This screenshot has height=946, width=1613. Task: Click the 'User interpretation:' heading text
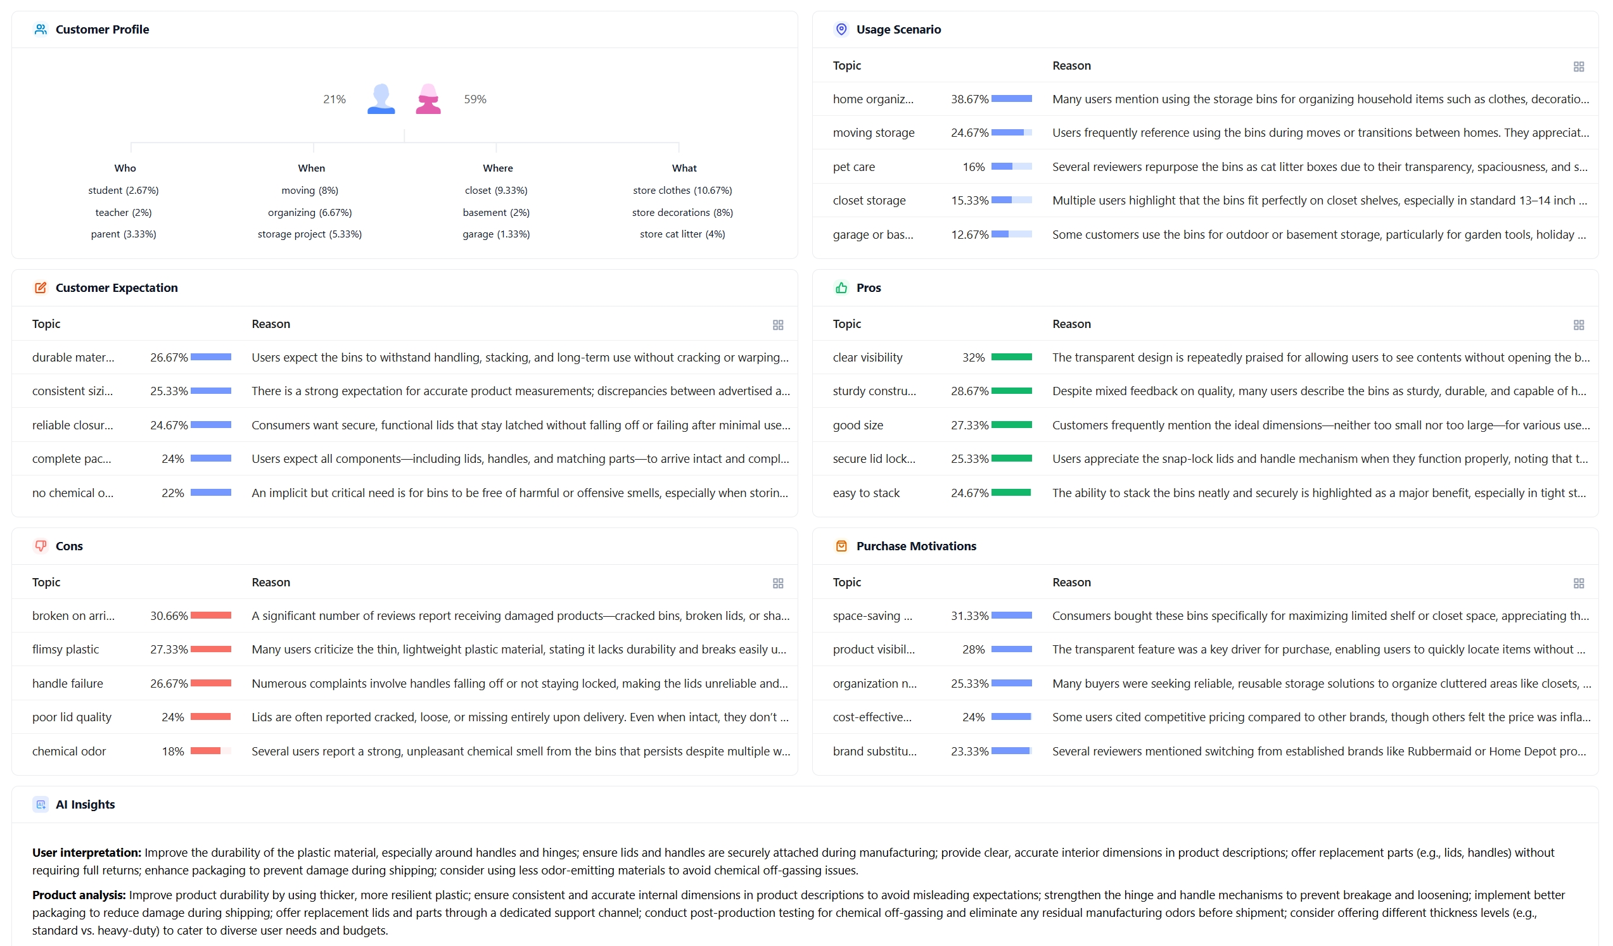coord(86,853)
